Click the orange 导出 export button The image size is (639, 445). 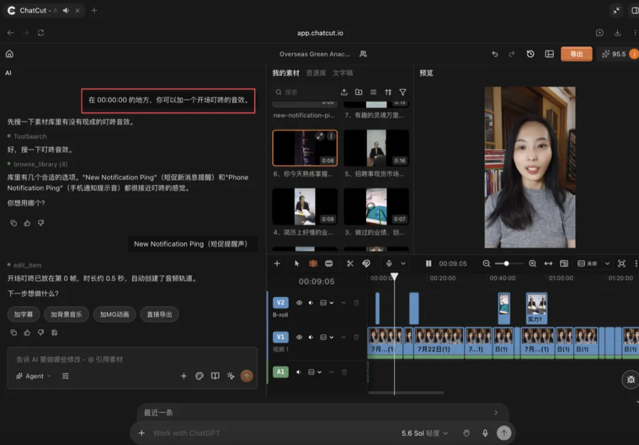coord(576,54)
